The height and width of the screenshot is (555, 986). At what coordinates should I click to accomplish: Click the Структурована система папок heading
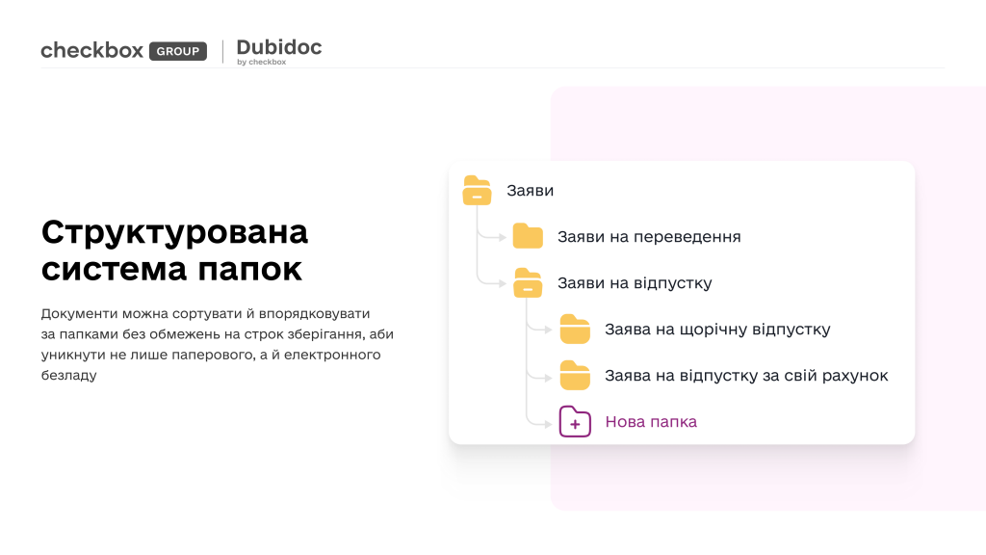(x=175, y=251)
